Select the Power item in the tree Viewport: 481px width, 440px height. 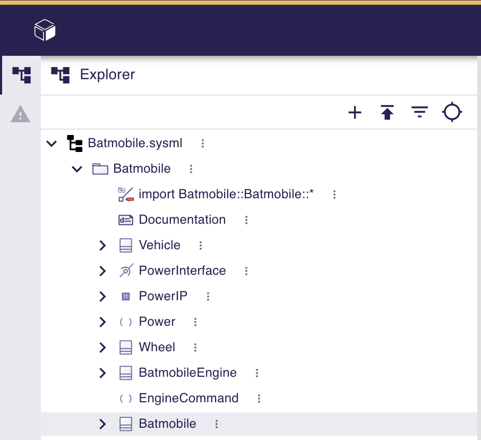click(x=157, y=321)
